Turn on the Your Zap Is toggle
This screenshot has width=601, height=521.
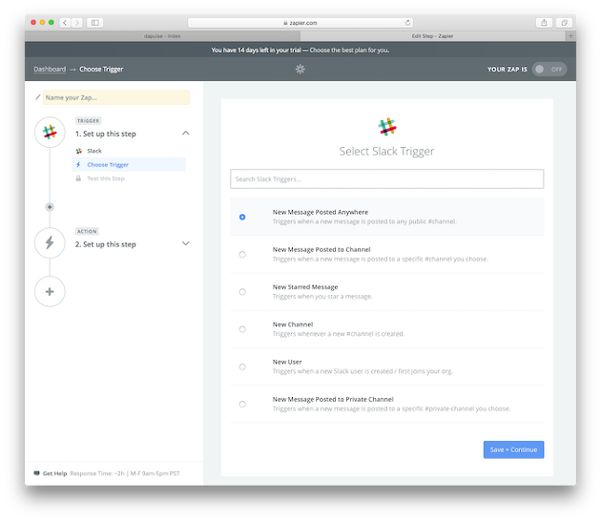(549, 69)
